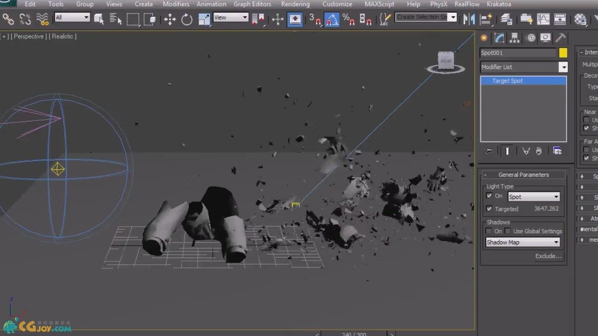Screen dimensions: 598x336
Task: Uncheck the Light Type On checkbox
Action: tap(489, 196)
